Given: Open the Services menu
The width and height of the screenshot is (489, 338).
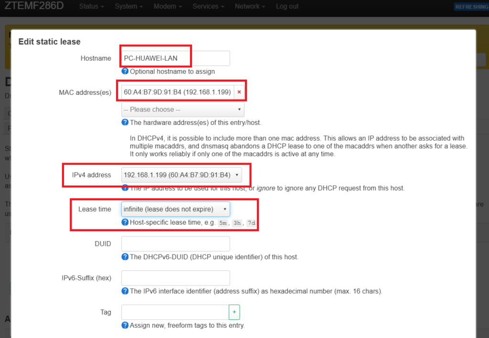Looking at the screenshot, I should [208, 6].
